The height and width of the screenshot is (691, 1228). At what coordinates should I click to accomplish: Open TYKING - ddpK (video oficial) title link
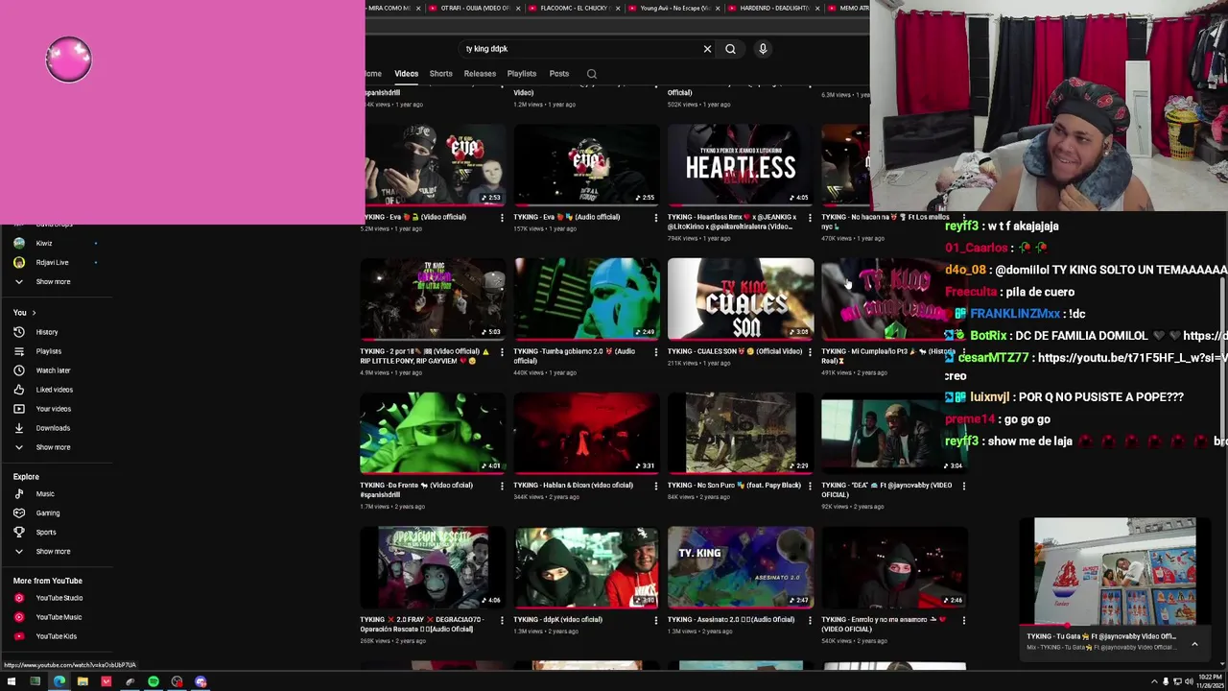tap(558, 620)
